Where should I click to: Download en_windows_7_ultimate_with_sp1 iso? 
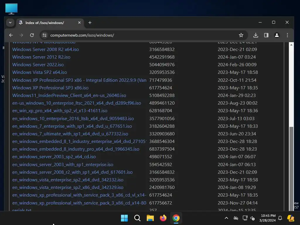pos(70,134)
